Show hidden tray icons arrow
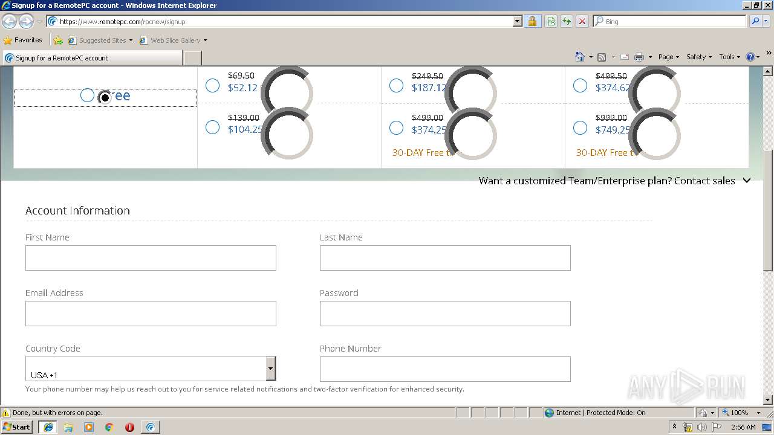Viewport: 774px width, 435px height. pos(674,427)
